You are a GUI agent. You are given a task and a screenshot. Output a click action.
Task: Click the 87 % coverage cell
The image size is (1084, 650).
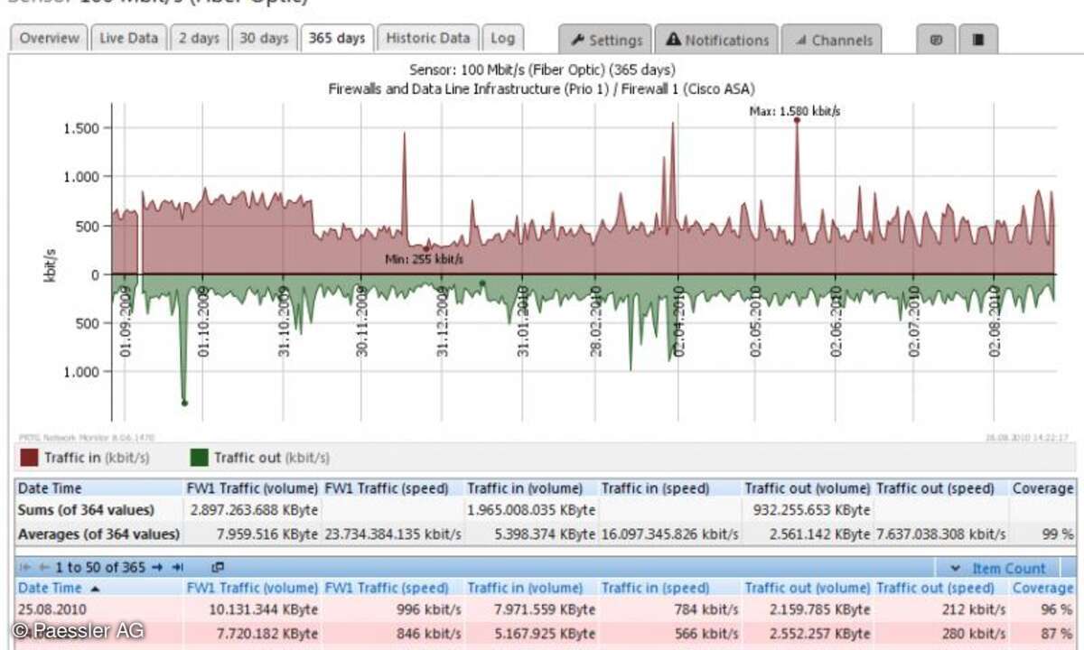[1057, 632]
